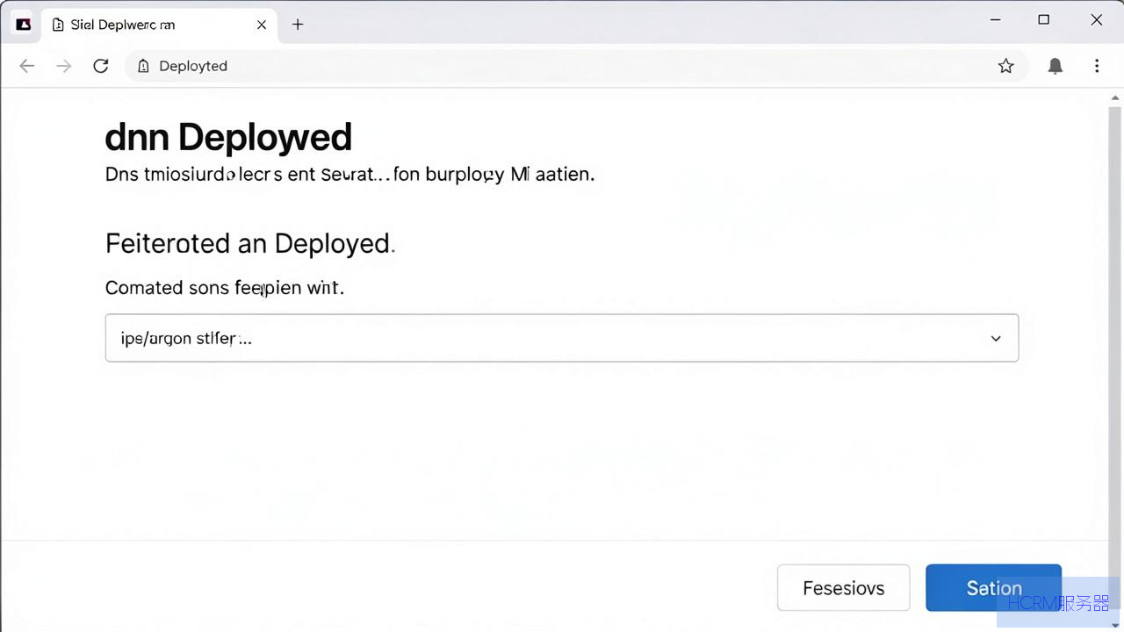
Task: Open the three-dot browser menu
Action: (1097, 66)
